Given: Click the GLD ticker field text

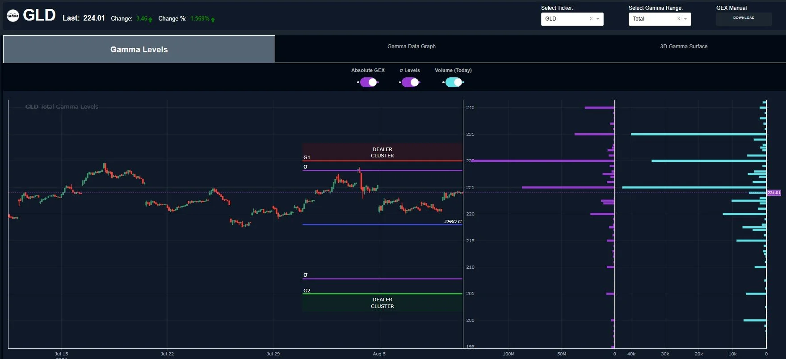Looking at the screenshot, I should (551, 19).
